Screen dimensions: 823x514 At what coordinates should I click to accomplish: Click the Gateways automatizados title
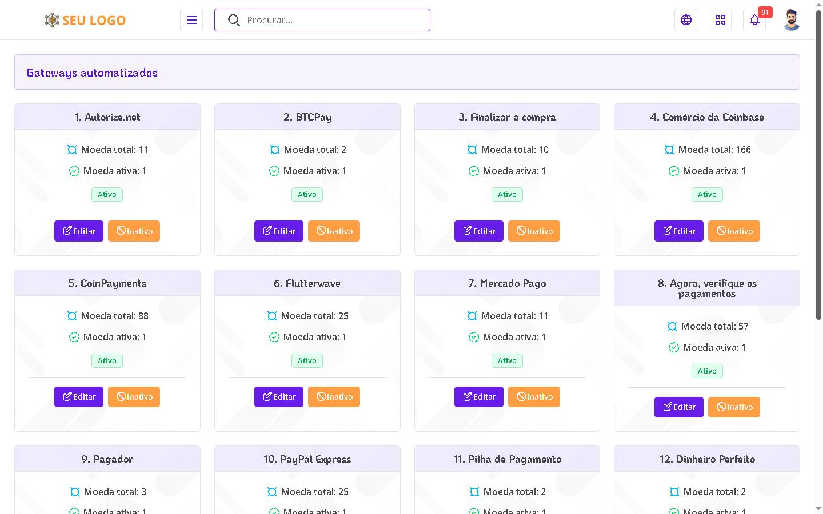point(92,73)
